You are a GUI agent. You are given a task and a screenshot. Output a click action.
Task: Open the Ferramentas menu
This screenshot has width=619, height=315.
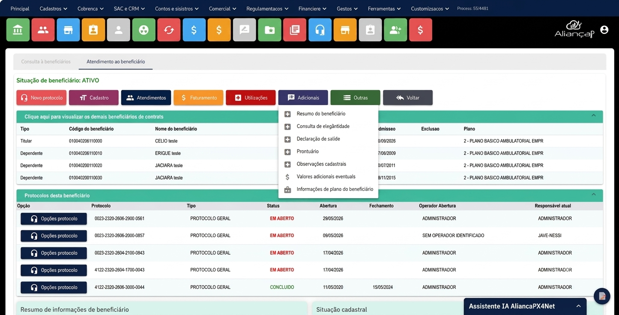384,9
